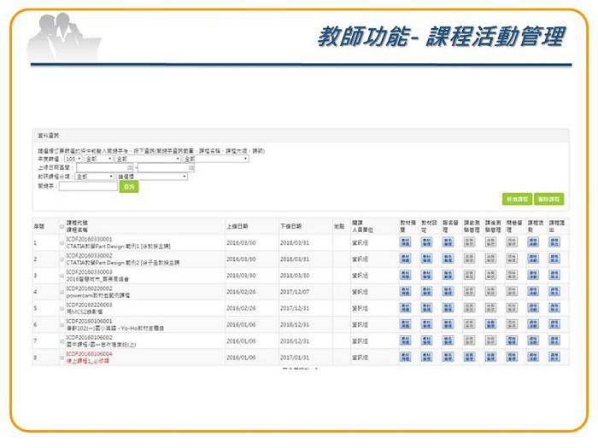
Task: Open 課程活動 icon in row 5
Action: (532, 308)
